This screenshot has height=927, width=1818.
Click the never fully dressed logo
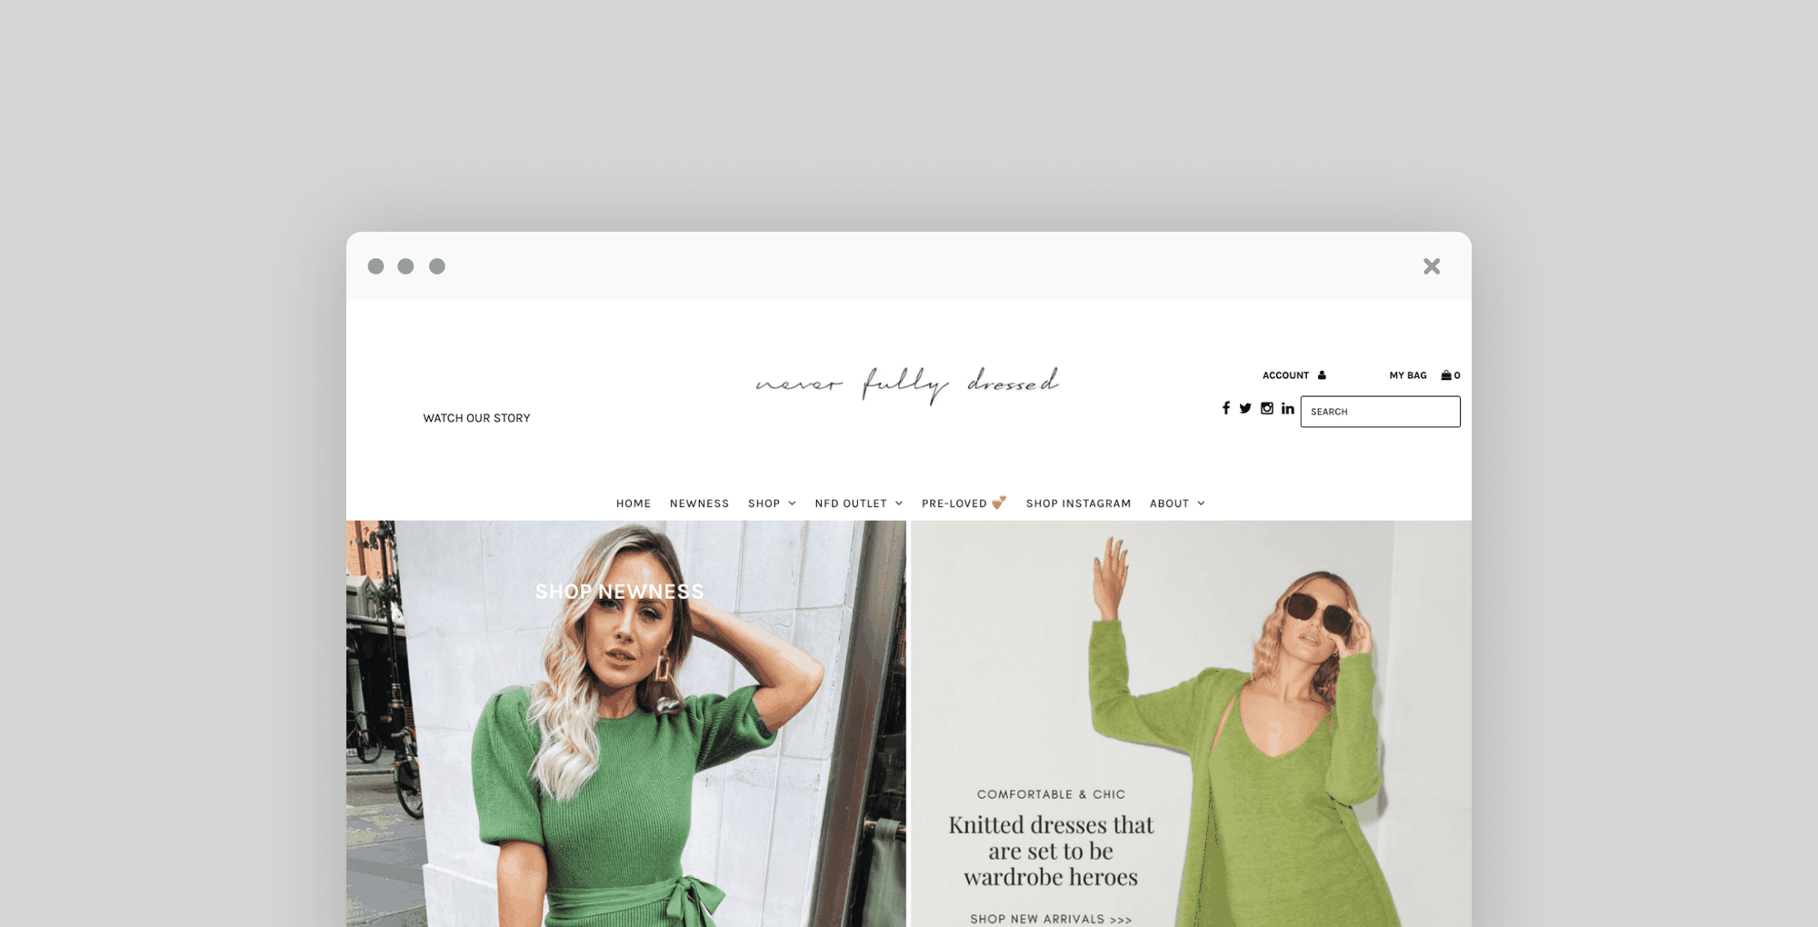(907, 384)
